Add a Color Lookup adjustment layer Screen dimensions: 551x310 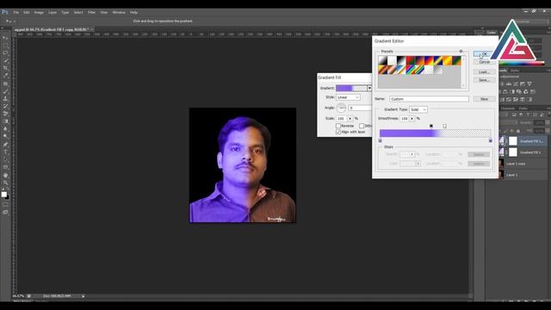(533, 91)
